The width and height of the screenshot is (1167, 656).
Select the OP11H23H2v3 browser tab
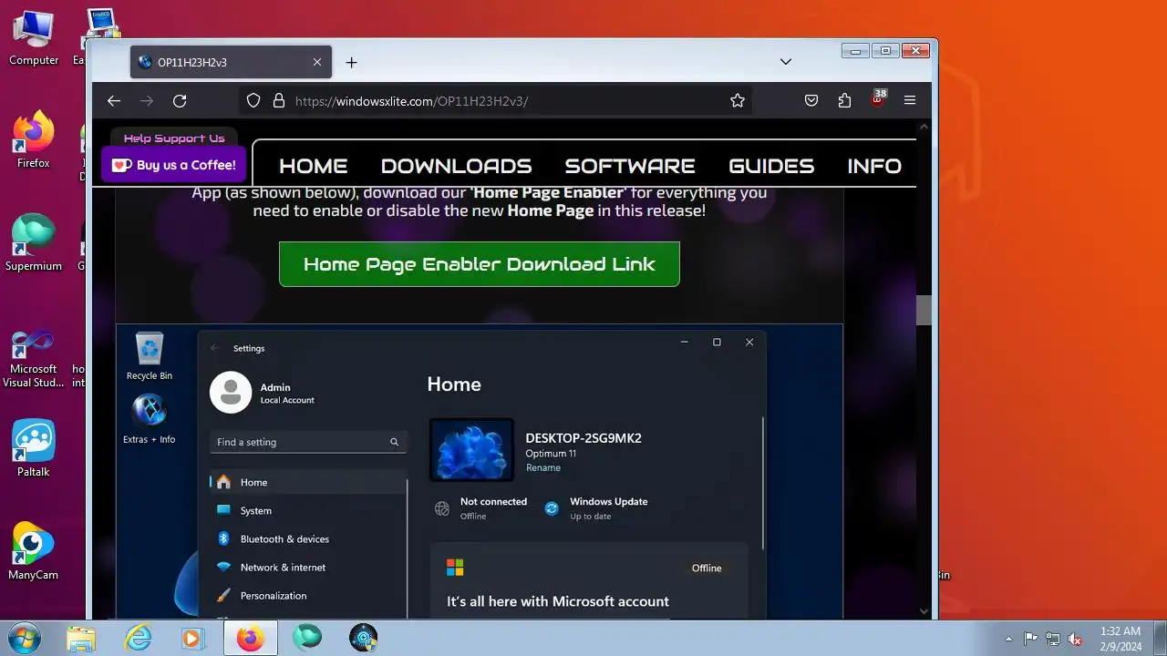(x=231, y=62)
